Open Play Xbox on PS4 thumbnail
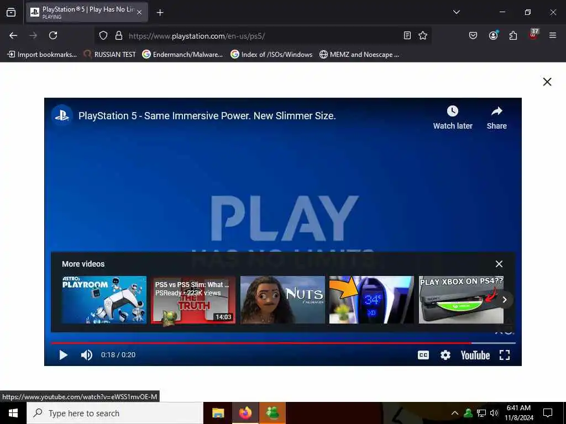This screenshot has height=424, width=566. point(461,300)
